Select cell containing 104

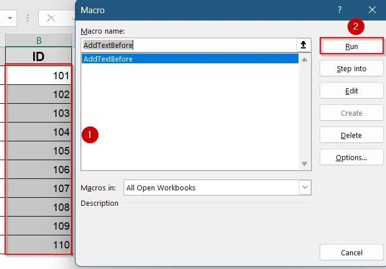tap(39, 132)
